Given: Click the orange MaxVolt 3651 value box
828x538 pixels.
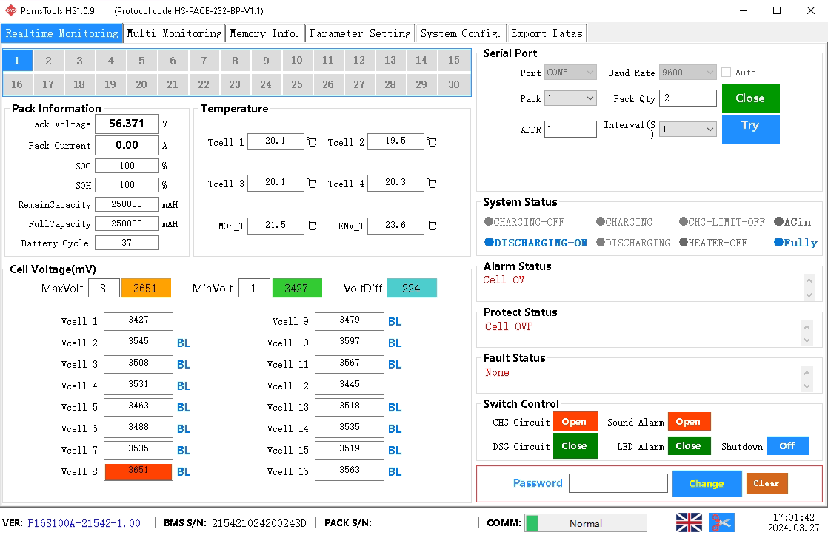Looking at the screenshot, I should 146,289.
